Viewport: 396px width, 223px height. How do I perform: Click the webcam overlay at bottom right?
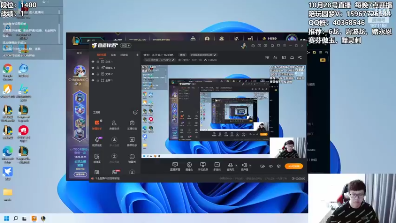coord(352,199)
